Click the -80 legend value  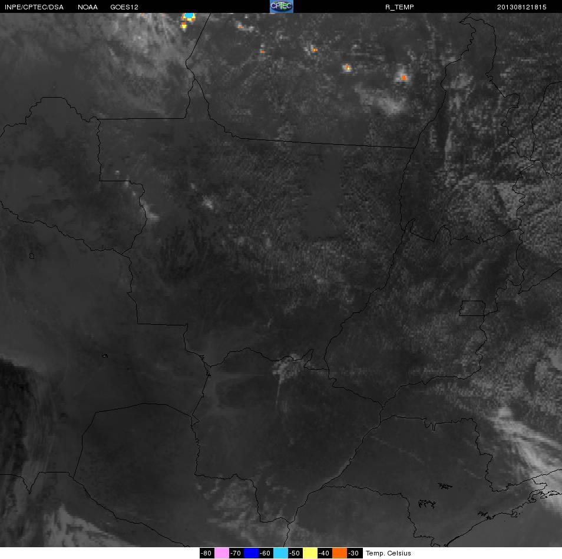coord(206,553)
